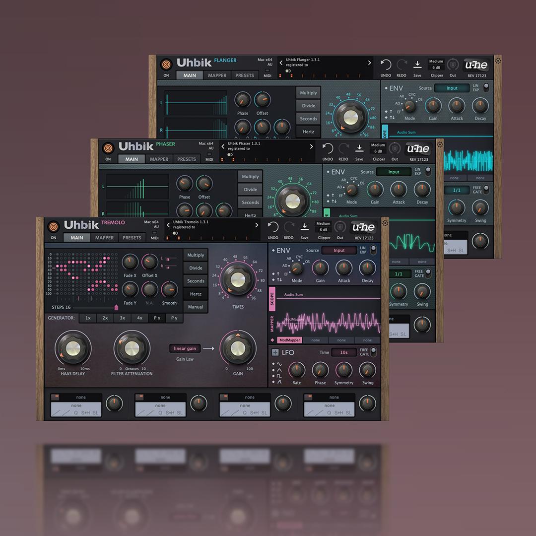Previous preset arrow in Tremolo display

click(168, 225)
